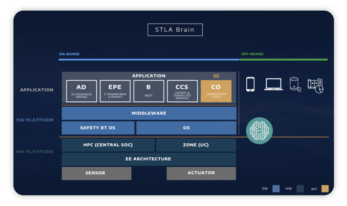Click the EE ARCHITECTURE bar

point(149,159)
